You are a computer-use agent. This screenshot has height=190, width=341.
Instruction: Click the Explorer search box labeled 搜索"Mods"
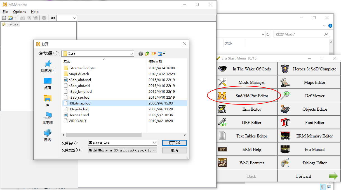tap(302, 34)
